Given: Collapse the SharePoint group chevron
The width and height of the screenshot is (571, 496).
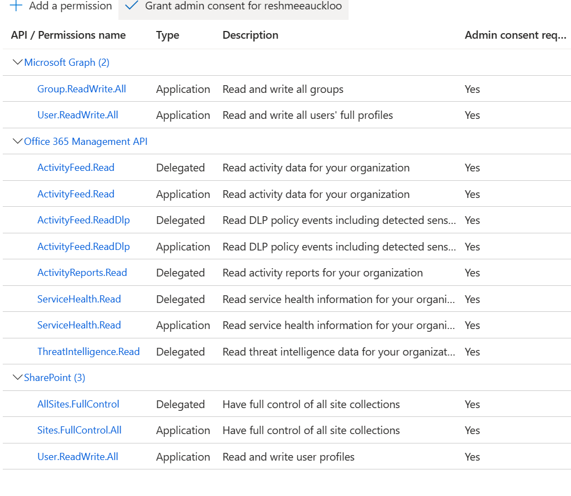Looking at the screenshot, I should pos(18,377).
